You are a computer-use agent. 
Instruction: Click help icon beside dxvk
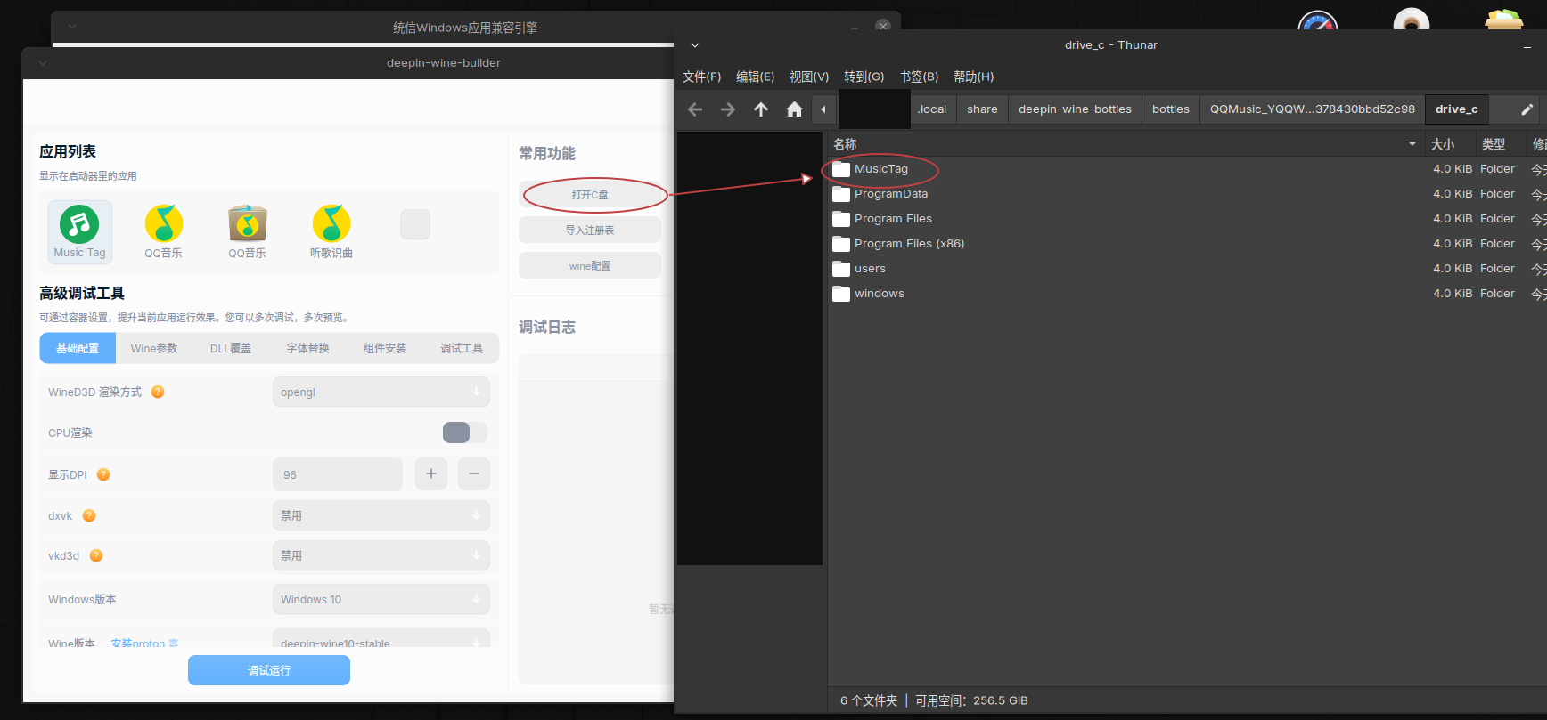[x=89, y=515]
